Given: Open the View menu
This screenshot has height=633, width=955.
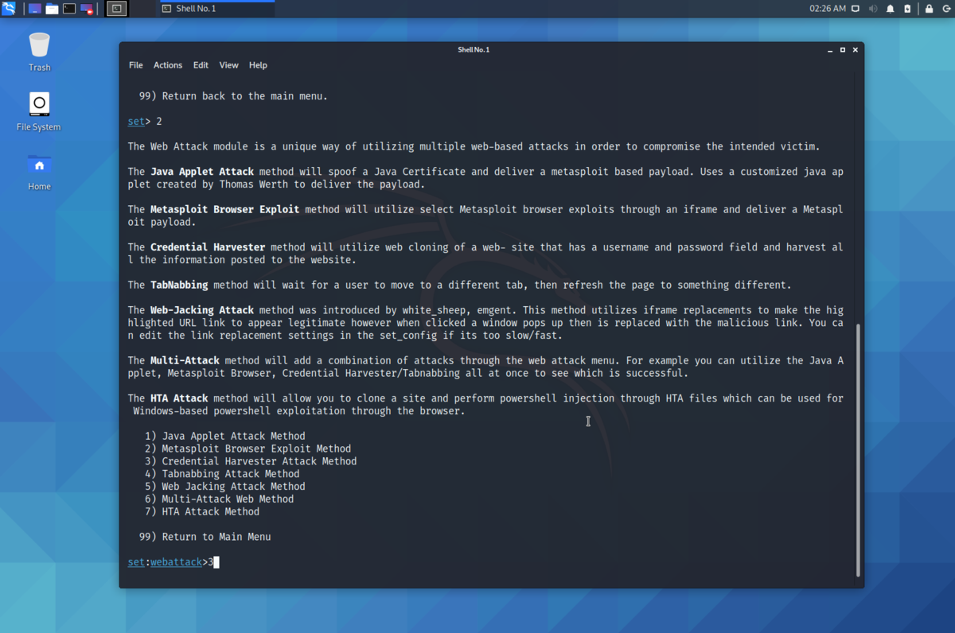Looking at the screenshot, I should pos(229,65).
